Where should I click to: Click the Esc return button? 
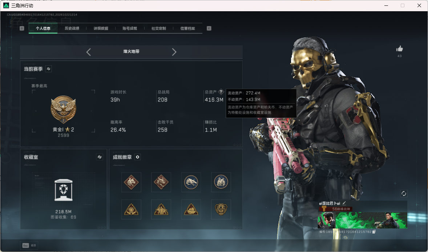coord(29,245)
